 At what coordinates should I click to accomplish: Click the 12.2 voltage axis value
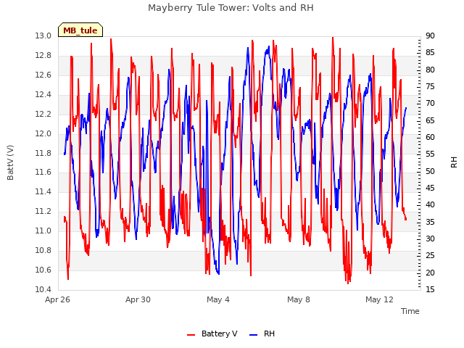43,114
